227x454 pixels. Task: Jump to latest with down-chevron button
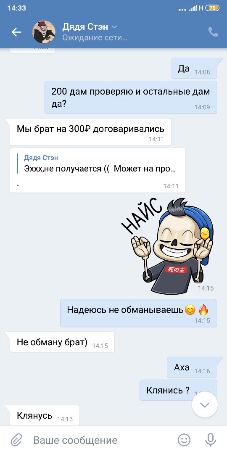[x=205, y=404]
